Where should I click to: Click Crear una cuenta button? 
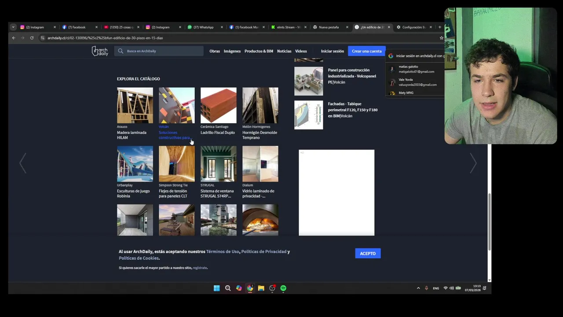coord(367,51)
